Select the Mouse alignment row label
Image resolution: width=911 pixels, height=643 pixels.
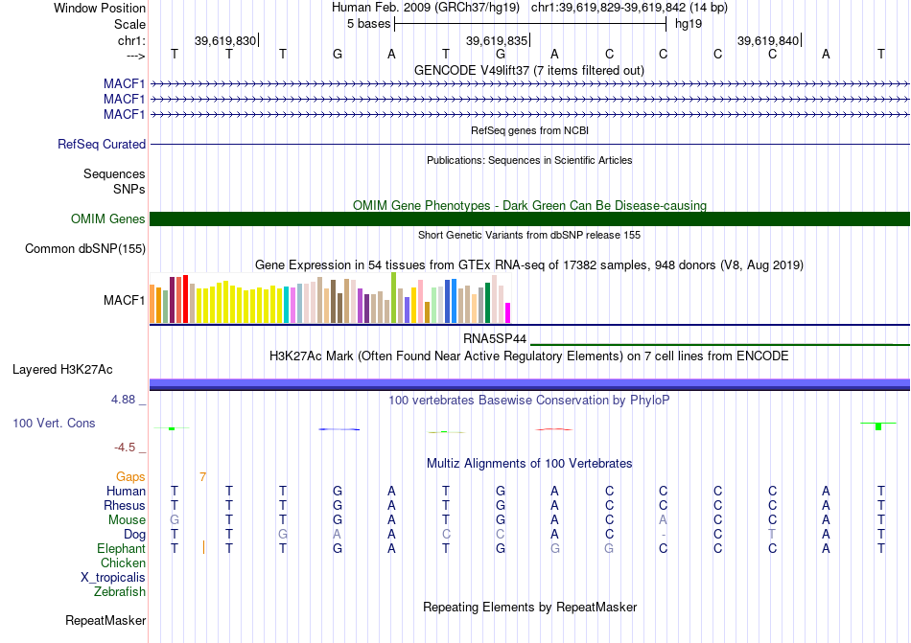(127, 520)
